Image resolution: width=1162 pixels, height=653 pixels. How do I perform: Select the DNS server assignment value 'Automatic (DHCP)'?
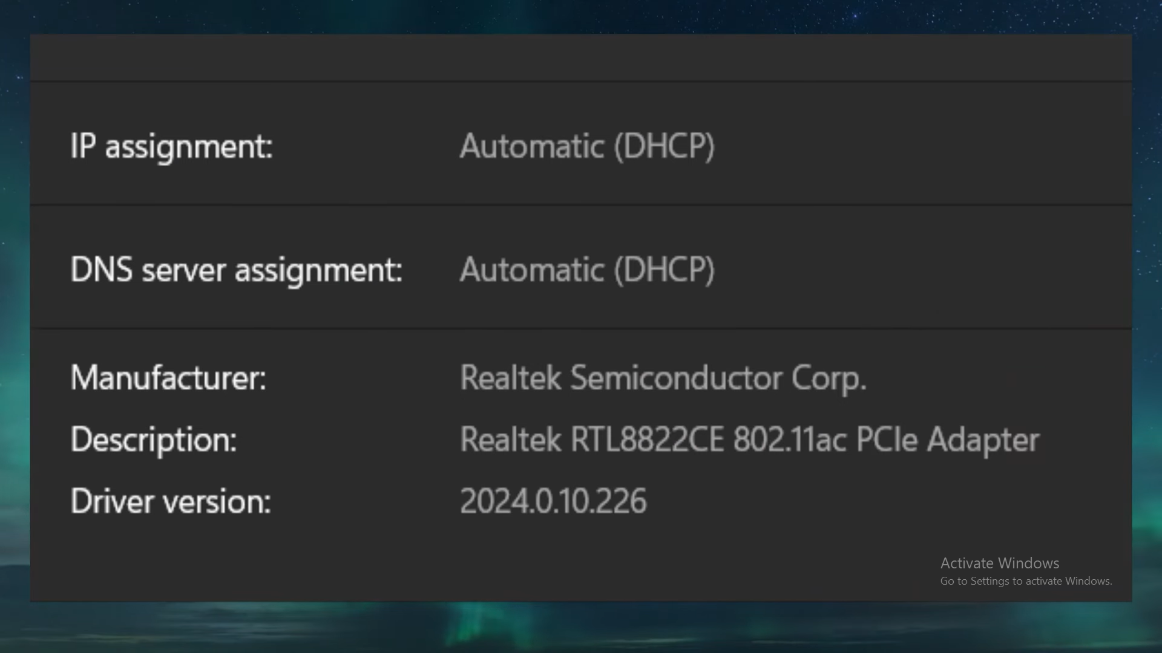tap(587, 270)
